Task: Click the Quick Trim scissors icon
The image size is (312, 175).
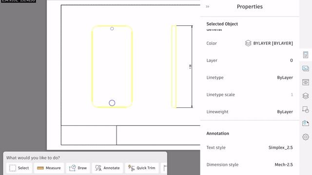Action: tap(131, 168)
